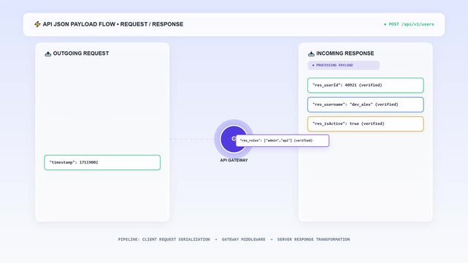Click the Incoming Response download icon

311,54
